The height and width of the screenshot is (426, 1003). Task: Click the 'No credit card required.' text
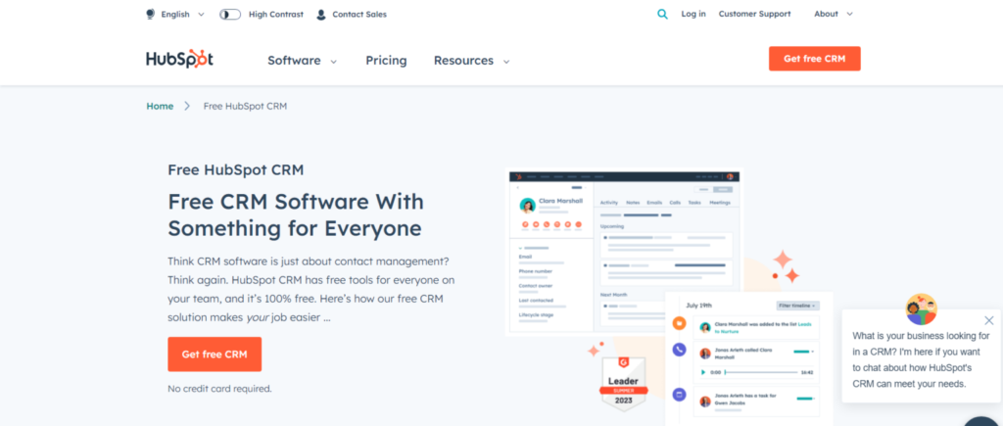(219, 388)
